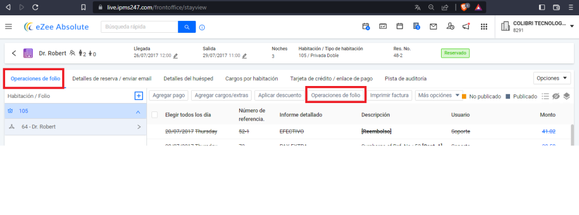The width and height of the screenshot is (579, 215).
Task: Expand the Opciones dropdown
Action: click(x=552, y=78)
